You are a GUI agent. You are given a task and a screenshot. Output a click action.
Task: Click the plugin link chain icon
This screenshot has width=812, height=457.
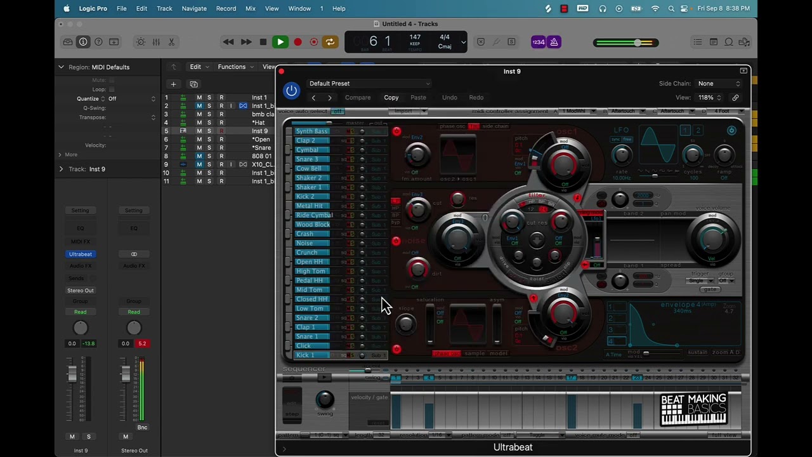tap(735, 98)
